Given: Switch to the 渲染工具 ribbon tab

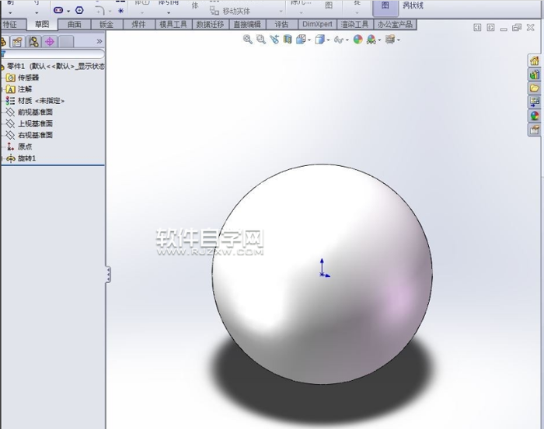Looking at the screenshot, I should [354, 25].
